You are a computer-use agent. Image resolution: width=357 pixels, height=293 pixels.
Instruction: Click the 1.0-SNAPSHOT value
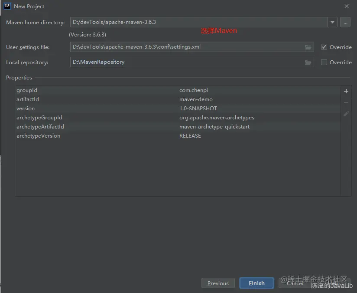coord(198,109)
